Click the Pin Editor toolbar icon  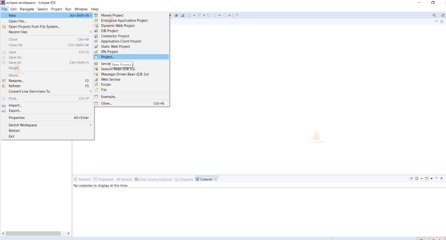click(x=236, y=15)
